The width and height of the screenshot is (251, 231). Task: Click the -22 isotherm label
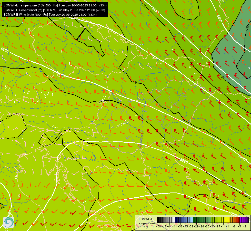[x=247, y=28]
